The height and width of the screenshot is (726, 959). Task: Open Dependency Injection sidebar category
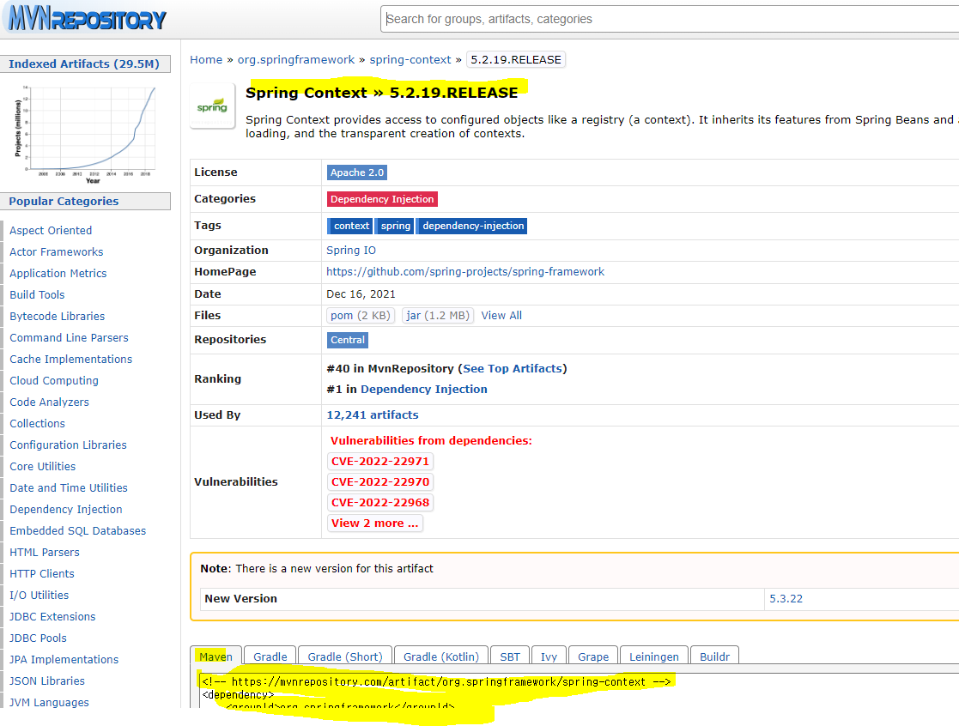pos(66,509)
